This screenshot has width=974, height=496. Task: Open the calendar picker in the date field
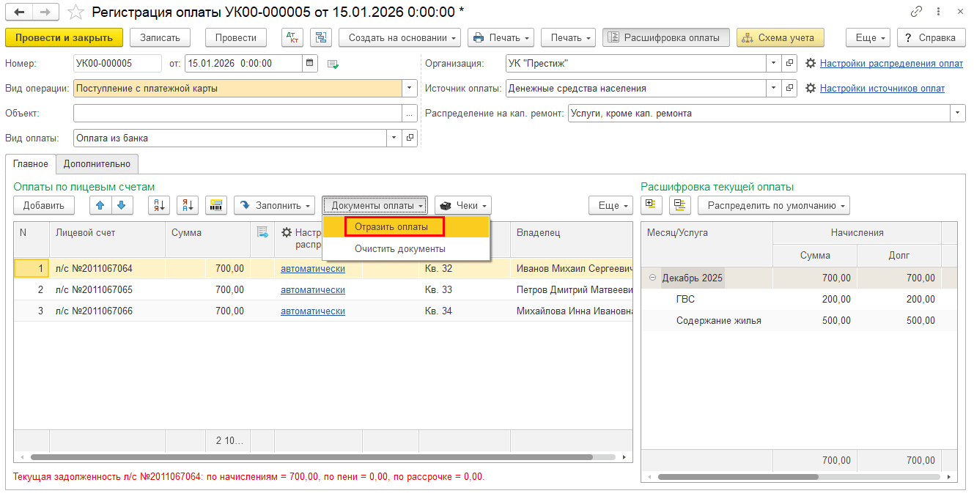click(311, 64)
